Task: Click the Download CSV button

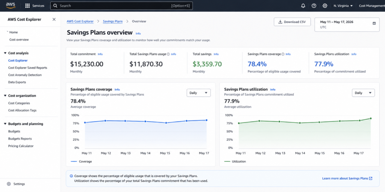Action: click(x=292, y=22)
